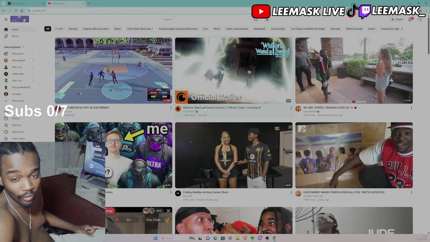Click the browser home button
430x242 pixels.
(21, 11)
